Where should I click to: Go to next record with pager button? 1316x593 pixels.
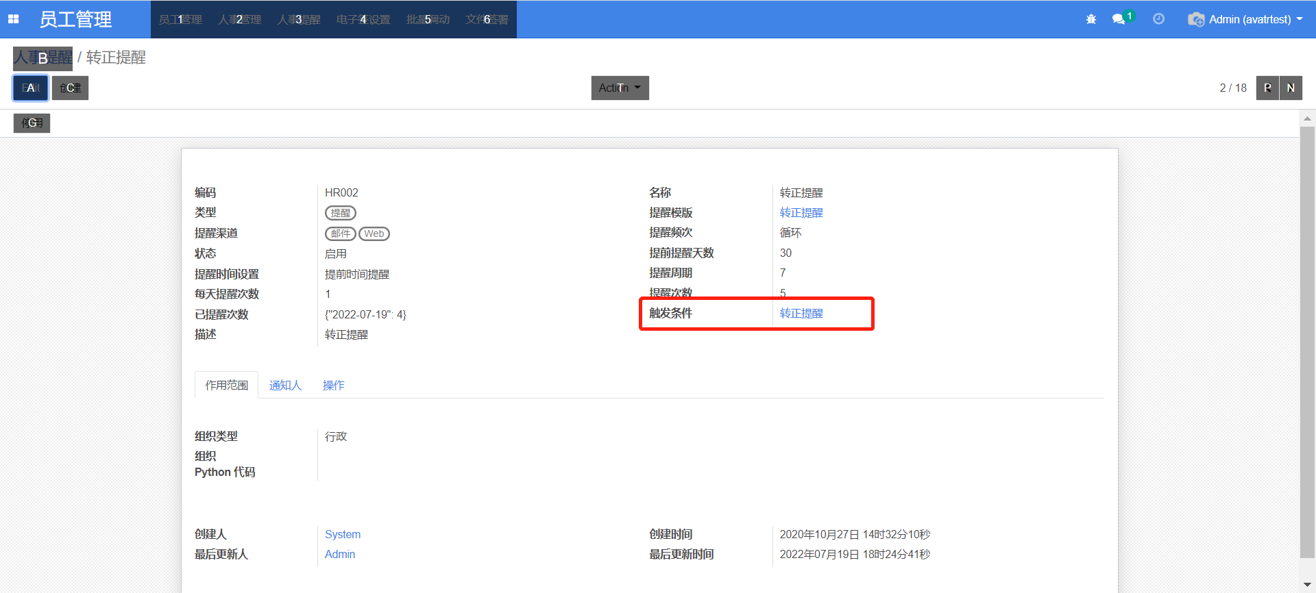pyautogui.click(x=1291, y=88)
